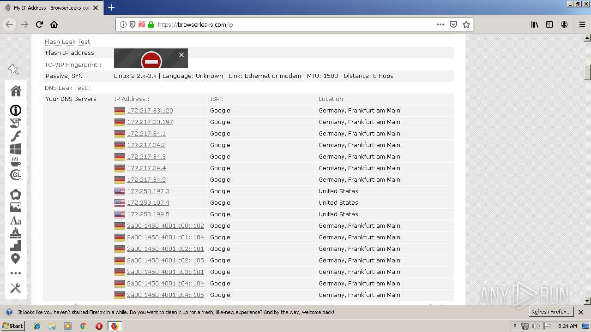Open the Firefox Library icon
Image resolution: width=591 pixels, height=332 pixels.
[x=535, y=24]
